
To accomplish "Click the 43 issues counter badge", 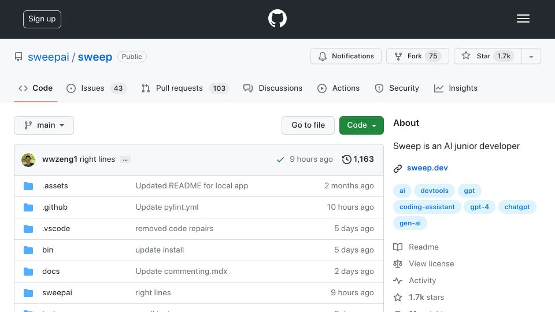I will 118,88.
